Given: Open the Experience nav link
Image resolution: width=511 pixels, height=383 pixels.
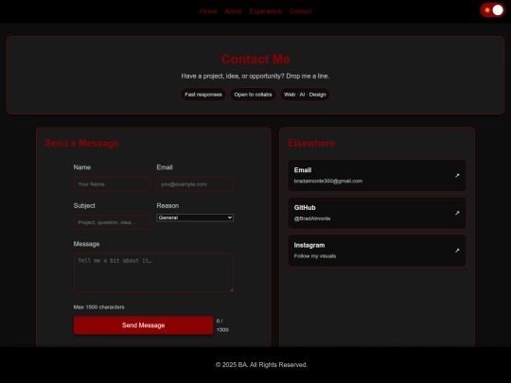Looking at the screenshot, I should click(265, 11).
